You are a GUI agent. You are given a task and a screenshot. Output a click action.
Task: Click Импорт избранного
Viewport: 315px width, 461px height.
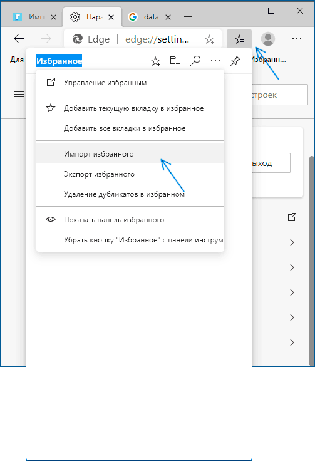click(x=130, y=154)
